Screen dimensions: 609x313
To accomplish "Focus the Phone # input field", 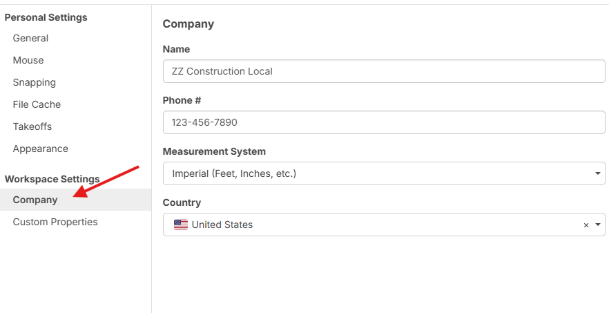I will click(x=384, y=122).
